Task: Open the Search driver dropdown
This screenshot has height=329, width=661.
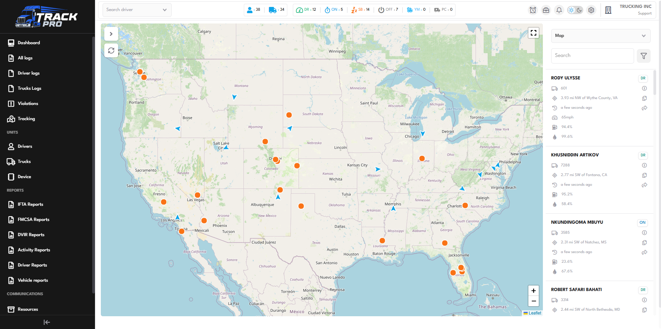Action: coord(137,10)
